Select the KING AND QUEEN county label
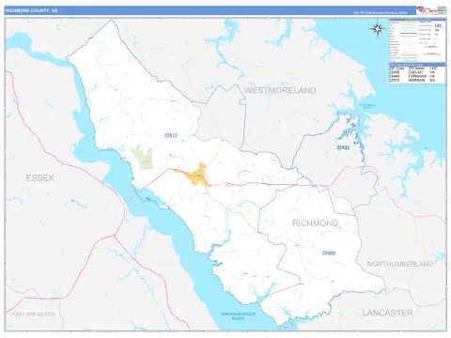 (34, 314)
